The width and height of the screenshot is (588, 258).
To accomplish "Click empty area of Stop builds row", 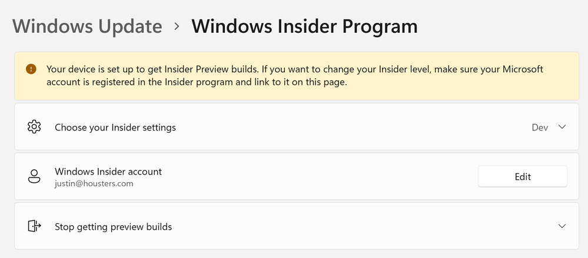I will 353,226.
